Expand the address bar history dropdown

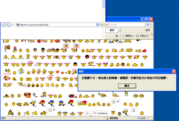(x=97, y=25)
